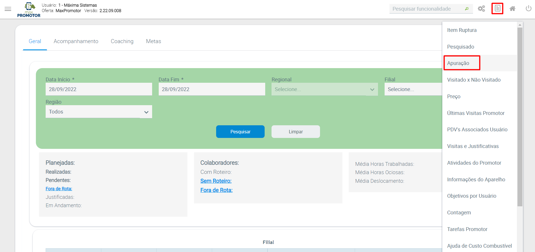Open the Filial dropdown

413,89
